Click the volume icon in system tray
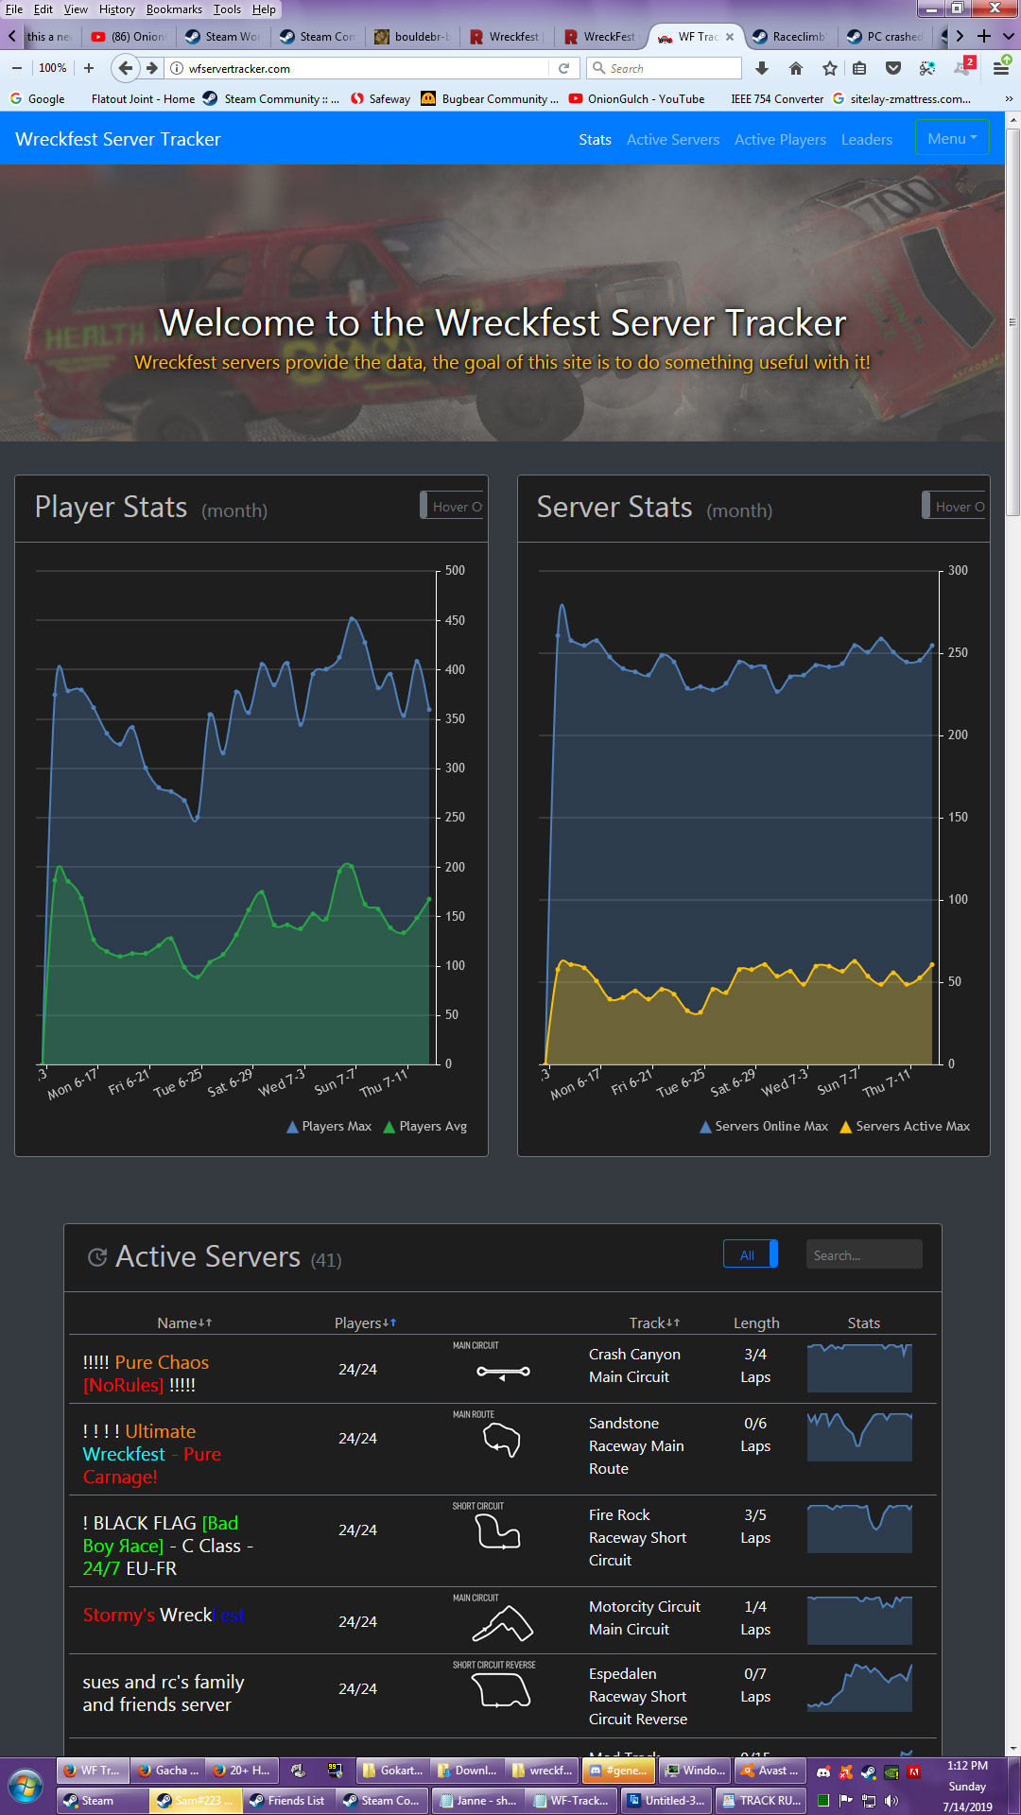The width and height of the screenshot is (1021, 1815). click(x=891, y=1801)
